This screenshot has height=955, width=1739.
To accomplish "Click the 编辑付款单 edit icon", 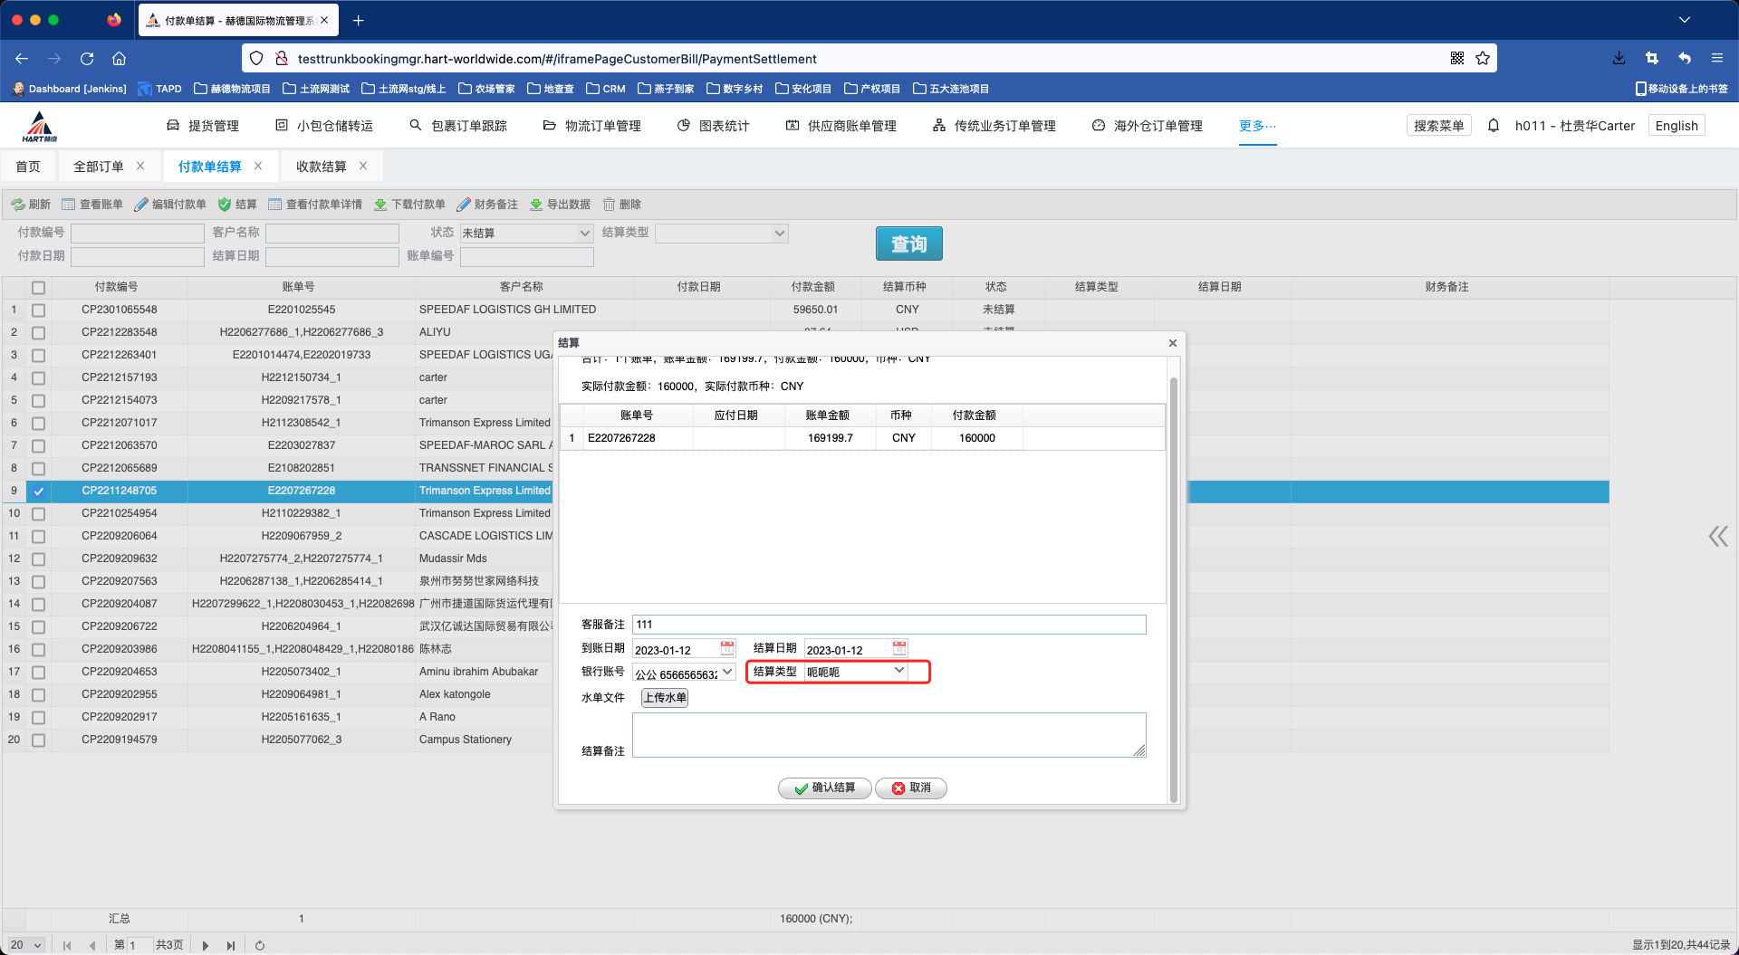I will pyautogui.click(x=141, y=204).
